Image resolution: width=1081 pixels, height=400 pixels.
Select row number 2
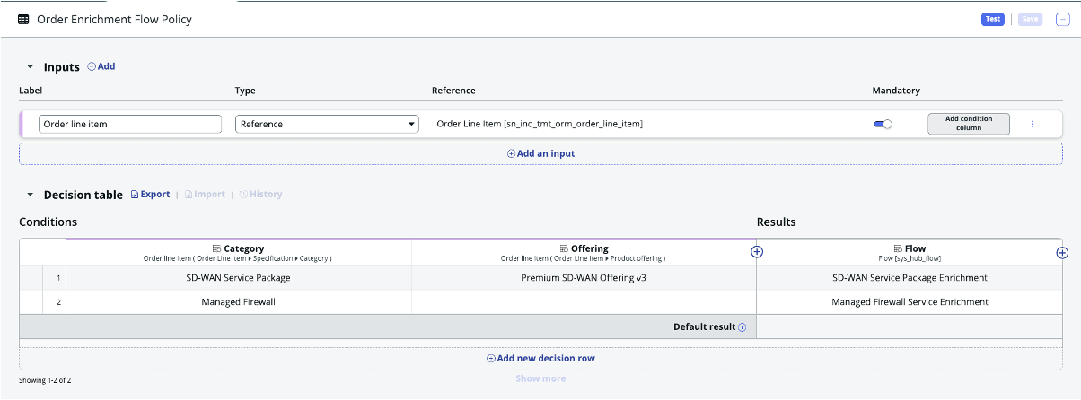[x=54, y=302]
